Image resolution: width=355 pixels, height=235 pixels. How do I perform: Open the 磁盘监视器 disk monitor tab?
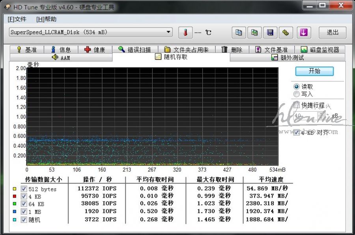pyautogui.click(x=319, y=50)
